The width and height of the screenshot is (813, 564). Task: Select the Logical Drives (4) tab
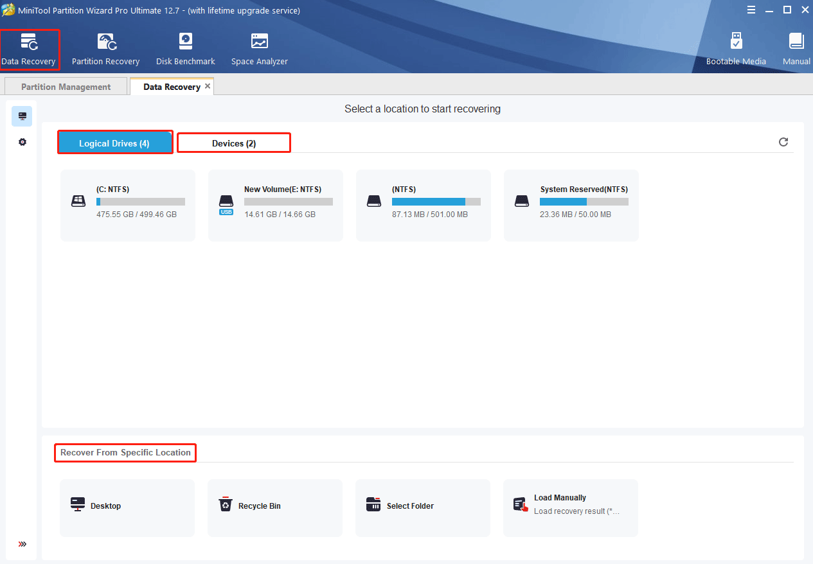[x=114, y=143]
